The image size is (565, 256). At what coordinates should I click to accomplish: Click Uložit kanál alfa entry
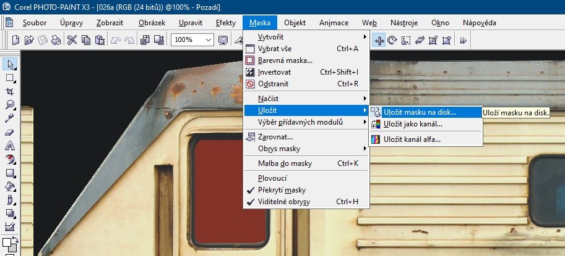412,139
